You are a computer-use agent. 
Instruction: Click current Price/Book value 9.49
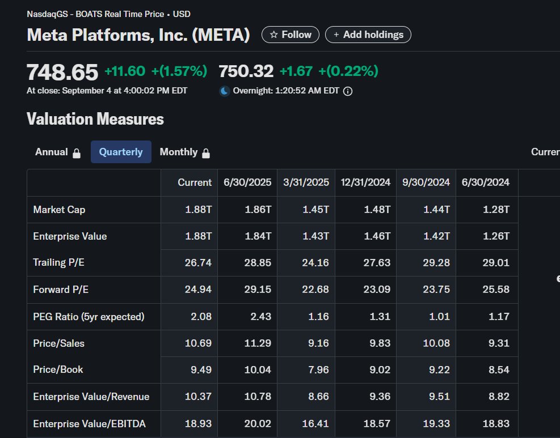pos(201,370)
